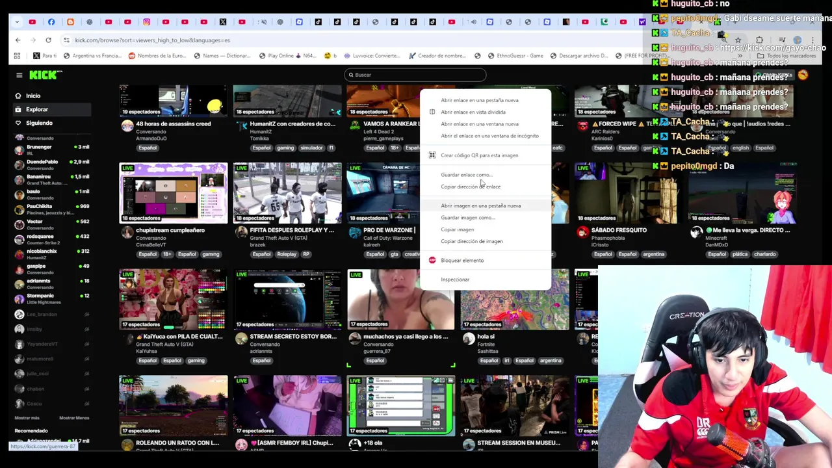Open followed channel rodsquaree
832x468 pixels.
tap(52, 239)
